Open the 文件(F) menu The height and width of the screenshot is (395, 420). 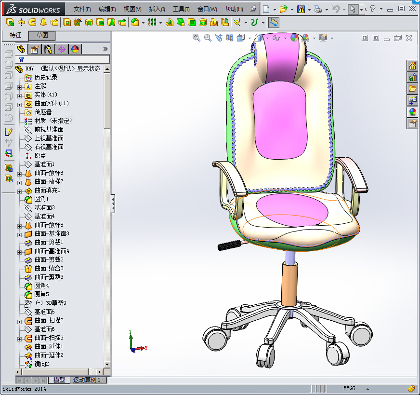click(82, 9)
